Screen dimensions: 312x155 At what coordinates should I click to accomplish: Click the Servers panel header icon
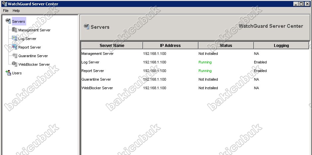pos(87,26)
